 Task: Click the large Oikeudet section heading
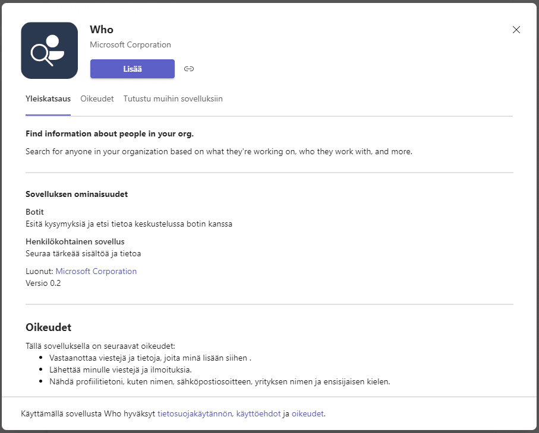click(x=49, y=327)
